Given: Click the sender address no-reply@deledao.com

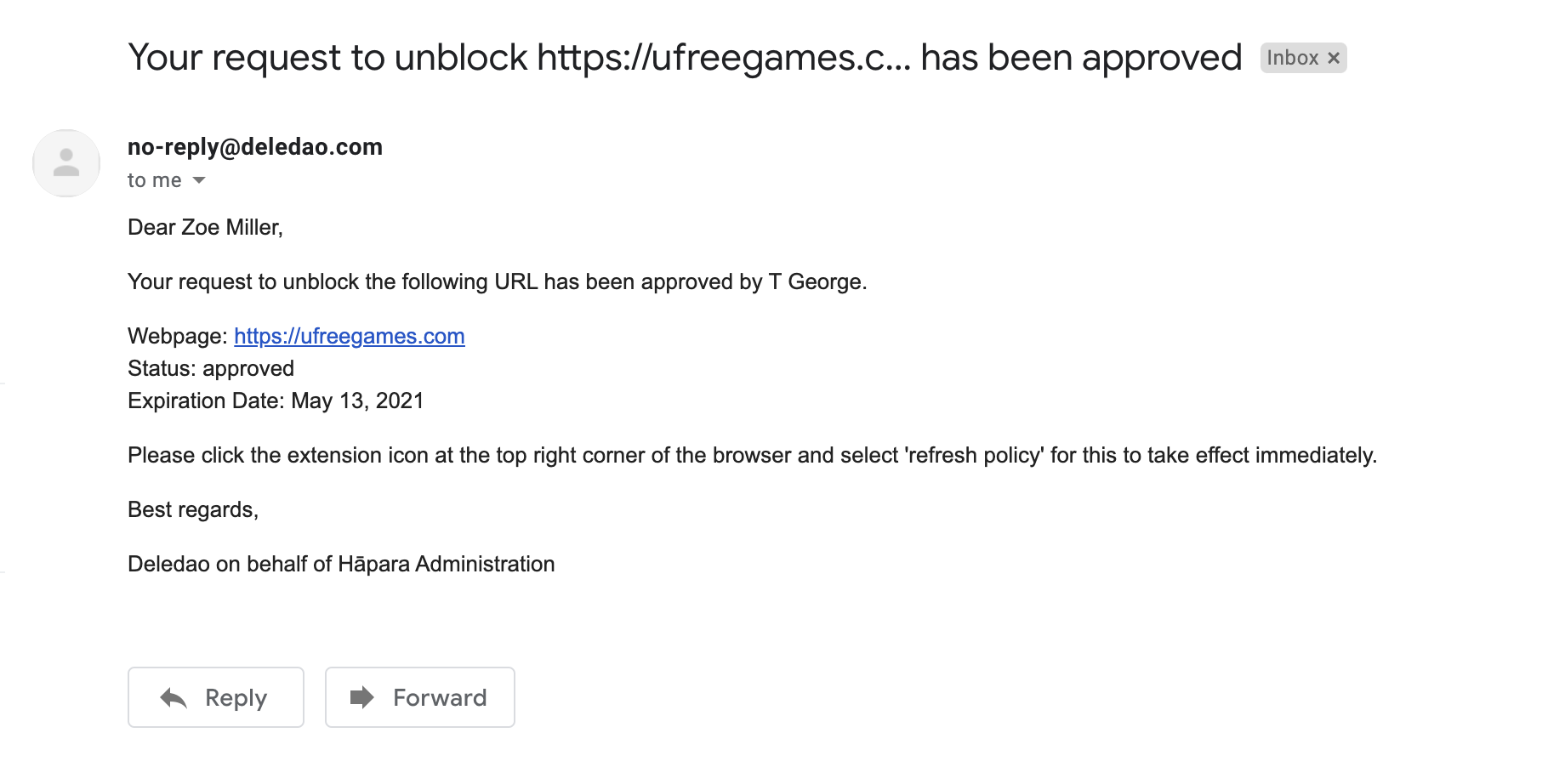Looking at the screenshot, I should click(255, 147).
